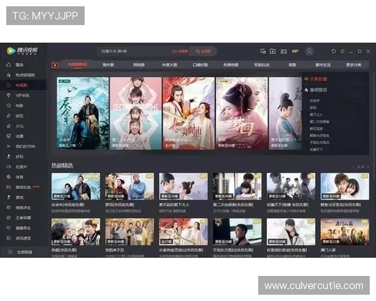Image resolution: width=376 pixels, height=301 pixels.
Task: Open the main menu hamburger icon
Action: coord(342,51)
